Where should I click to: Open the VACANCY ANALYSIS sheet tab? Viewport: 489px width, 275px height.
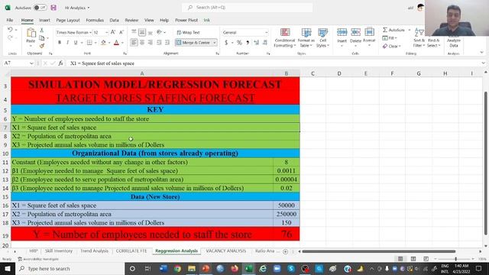pyautogui.click(x=226, y=251)
